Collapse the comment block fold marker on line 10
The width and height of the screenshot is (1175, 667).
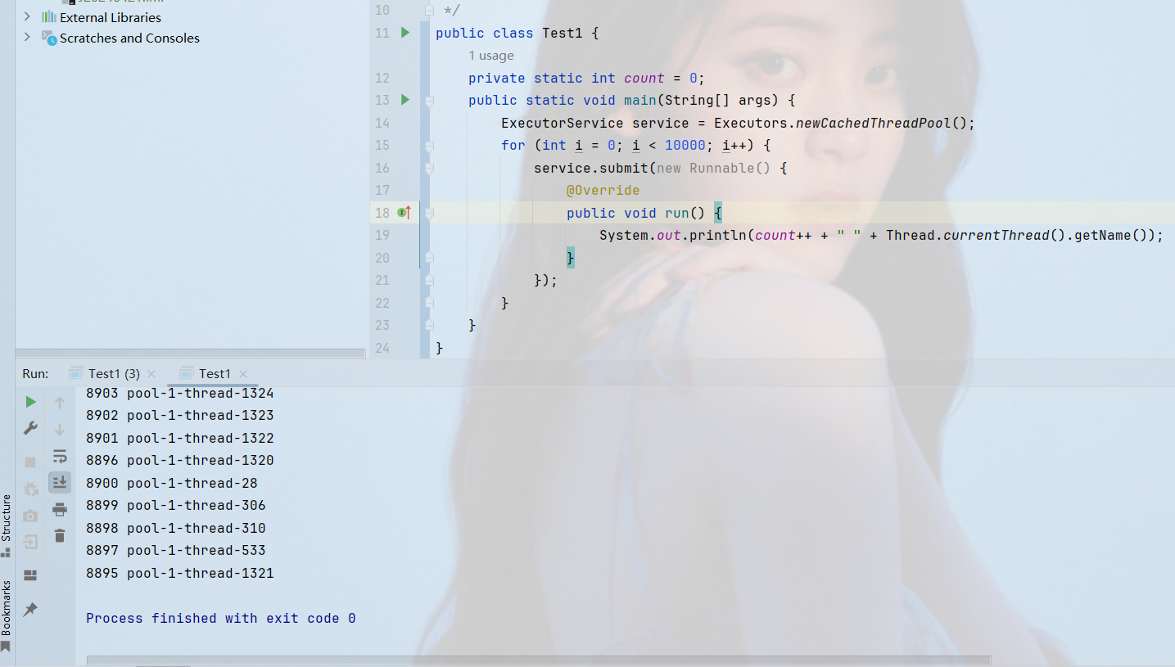pyautogui.click(x=429, y=10)
